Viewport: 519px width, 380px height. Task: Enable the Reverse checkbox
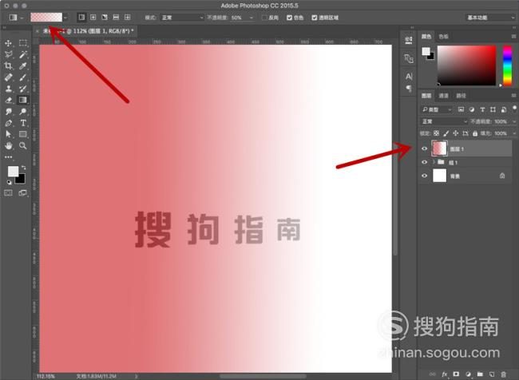click(264, 18)
